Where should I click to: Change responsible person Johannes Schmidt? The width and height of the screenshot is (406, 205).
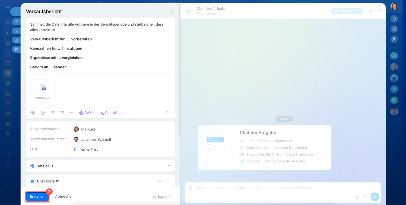tap(92, 139)
